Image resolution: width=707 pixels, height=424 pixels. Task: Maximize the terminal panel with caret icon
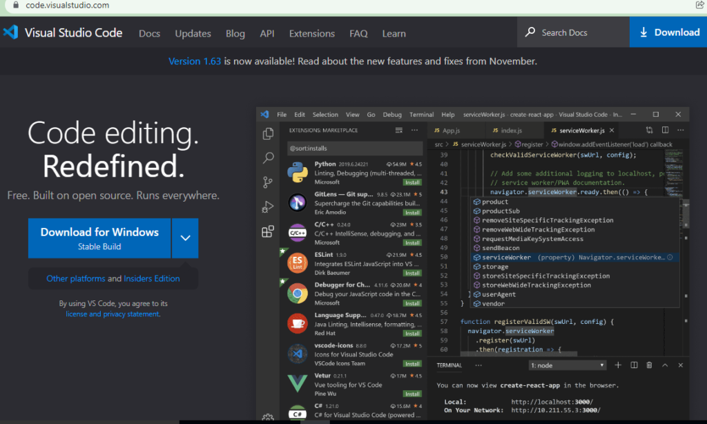pos(665,365)
